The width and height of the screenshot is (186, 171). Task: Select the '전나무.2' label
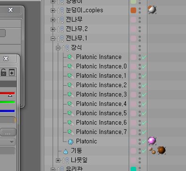point(77,29)
